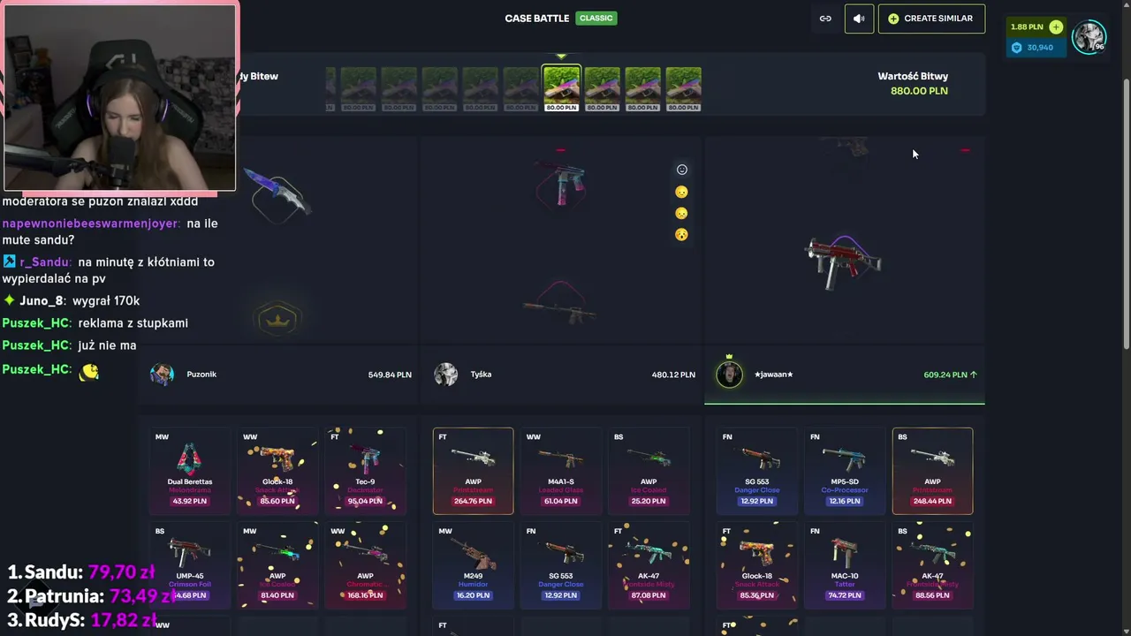1131x636 pixels.
Task: Click the player name Tyśka
Action: (x=481, y=375)
